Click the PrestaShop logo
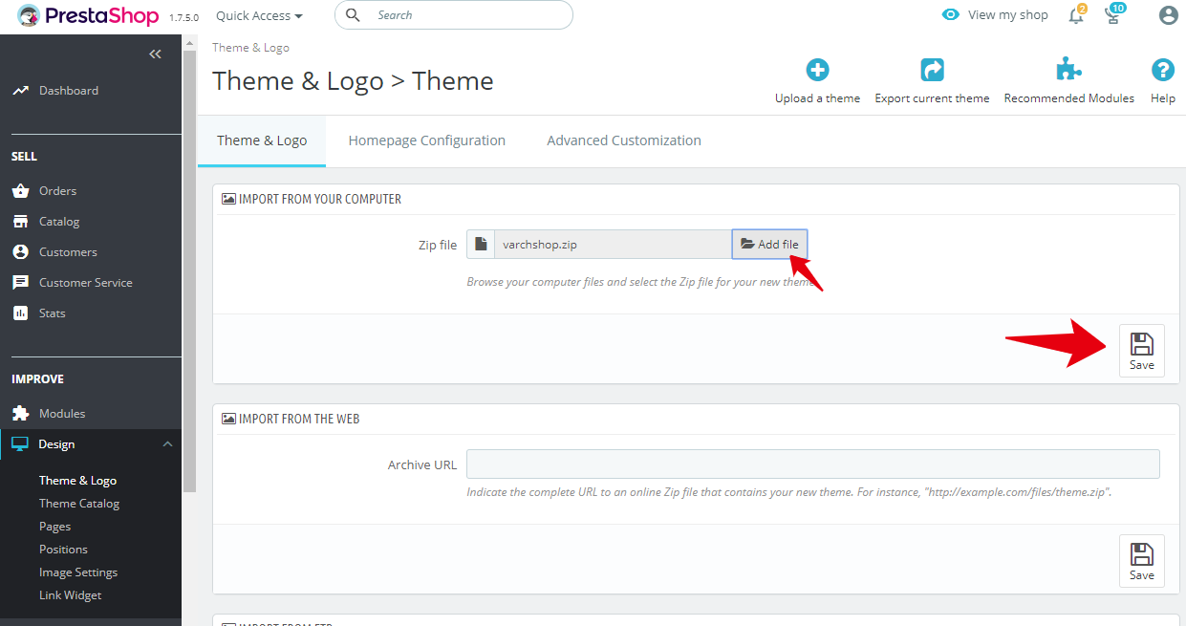 88,15
